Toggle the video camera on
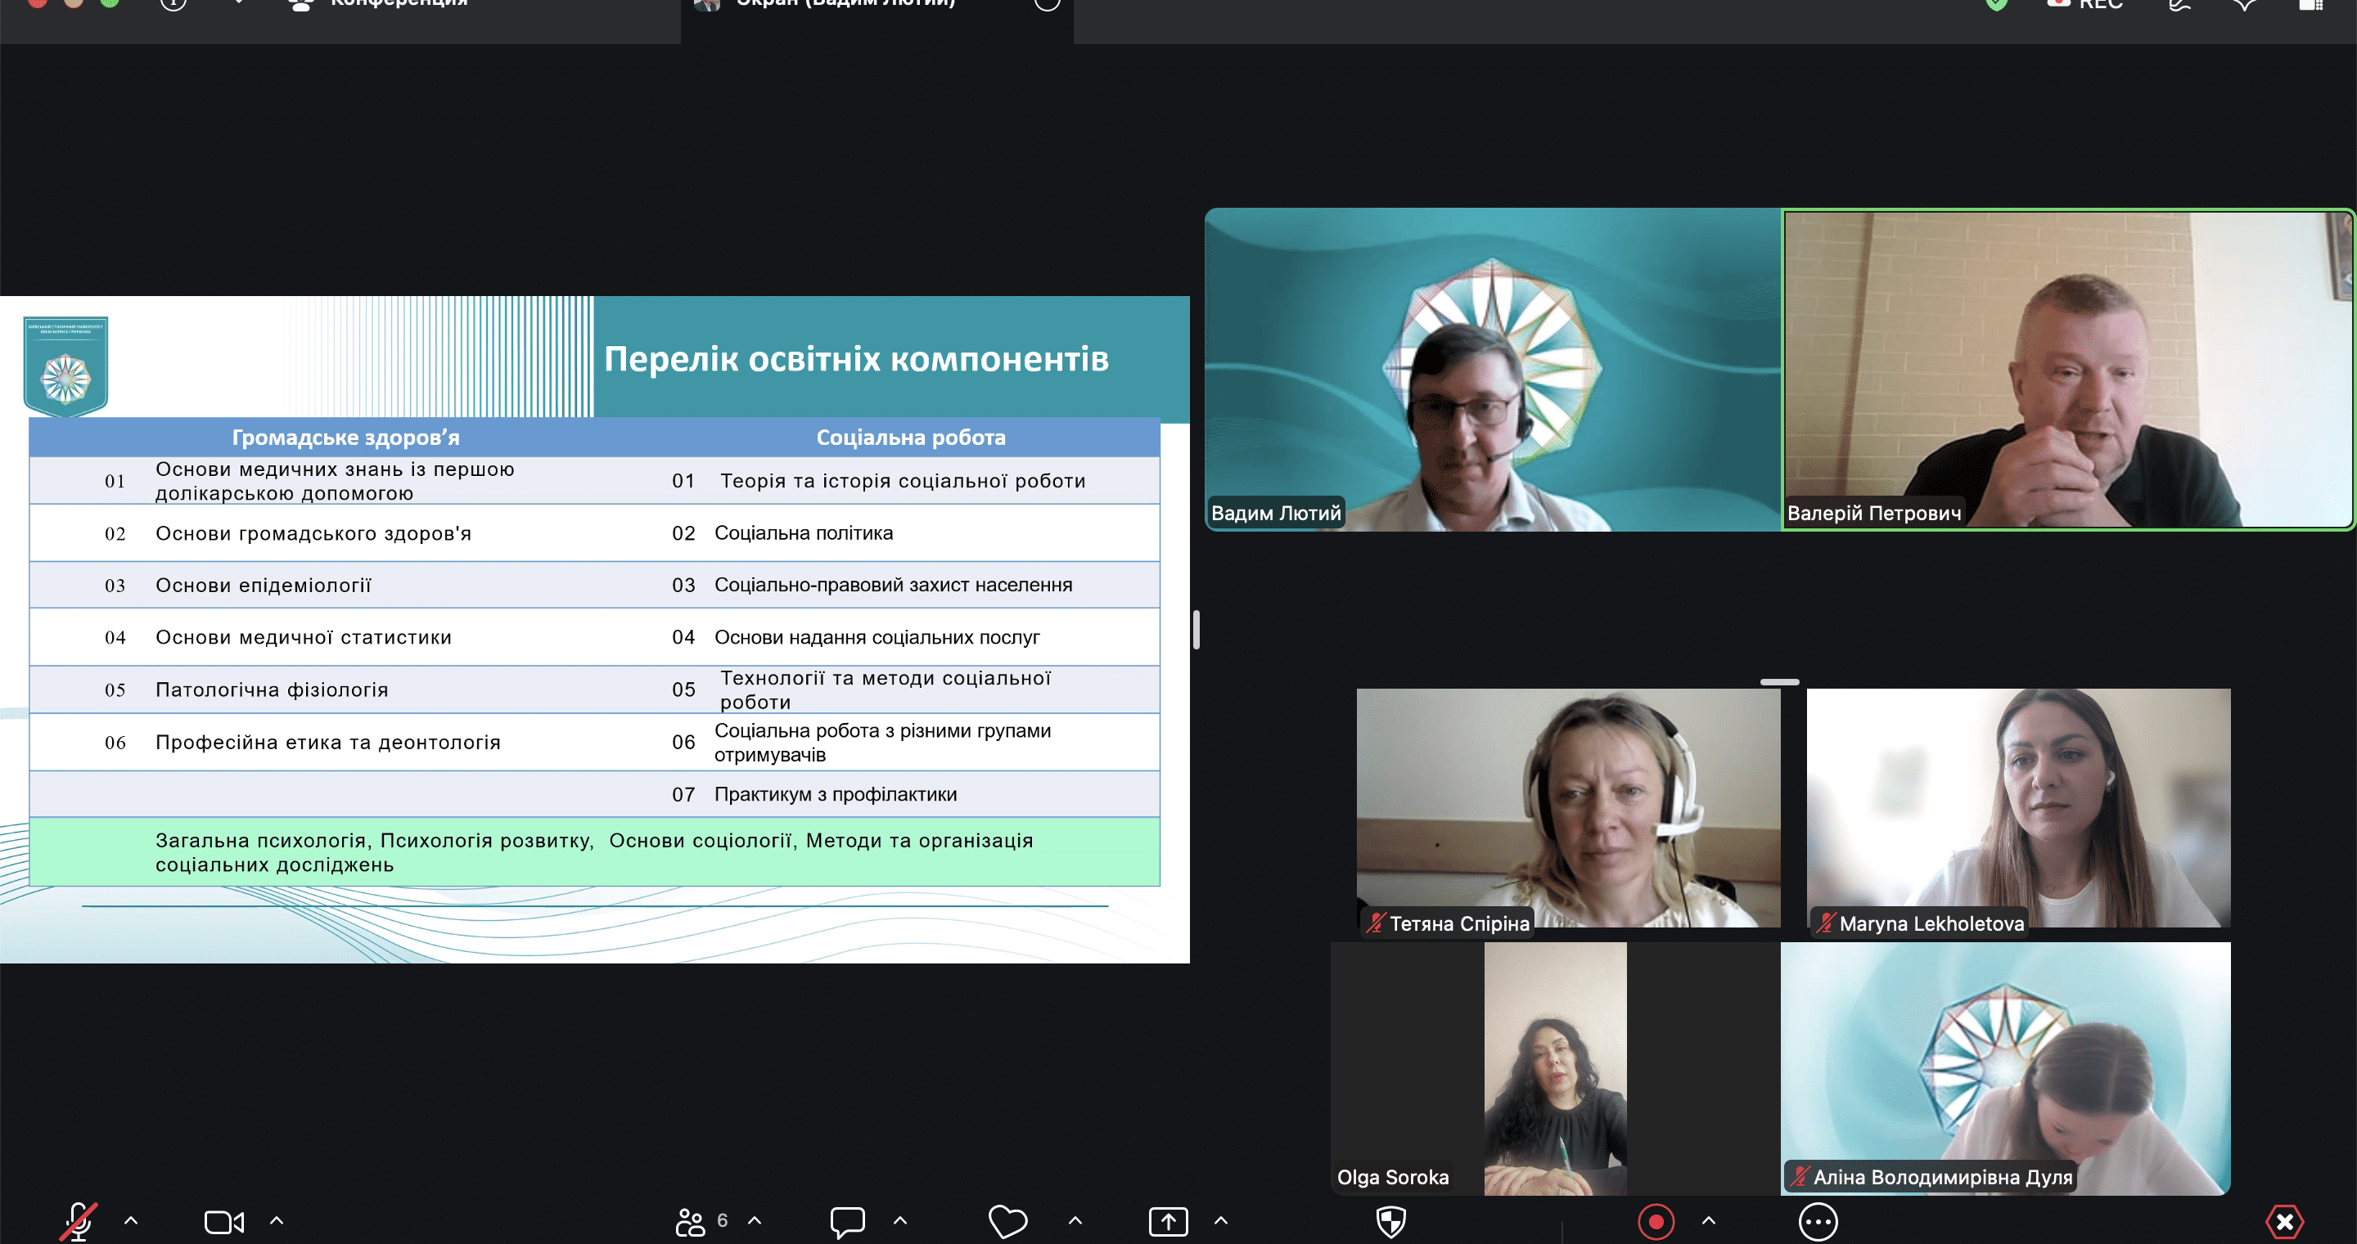The width and height of the screenshot is (2357, 1244). (x=224, y=1221)
